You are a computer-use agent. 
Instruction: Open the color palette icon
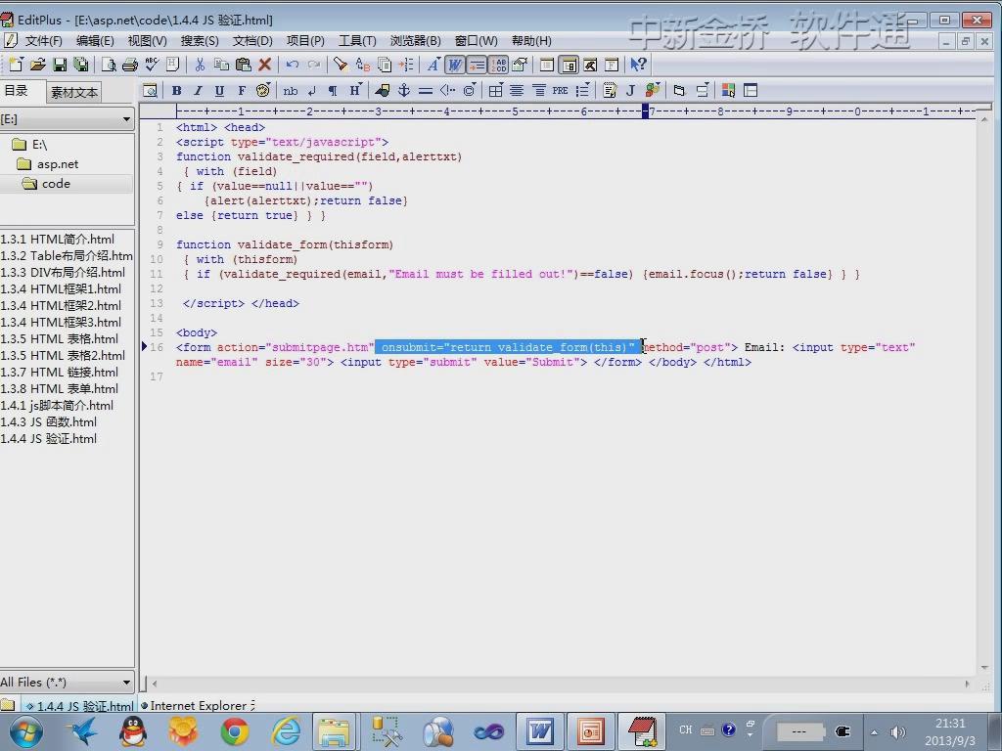point(262,91)
